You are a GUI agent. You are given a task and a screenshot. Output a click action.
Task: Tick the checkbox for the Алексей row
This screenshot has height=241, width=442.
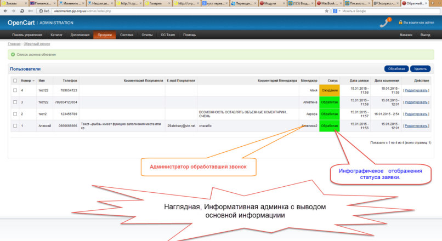pos(15,125)
